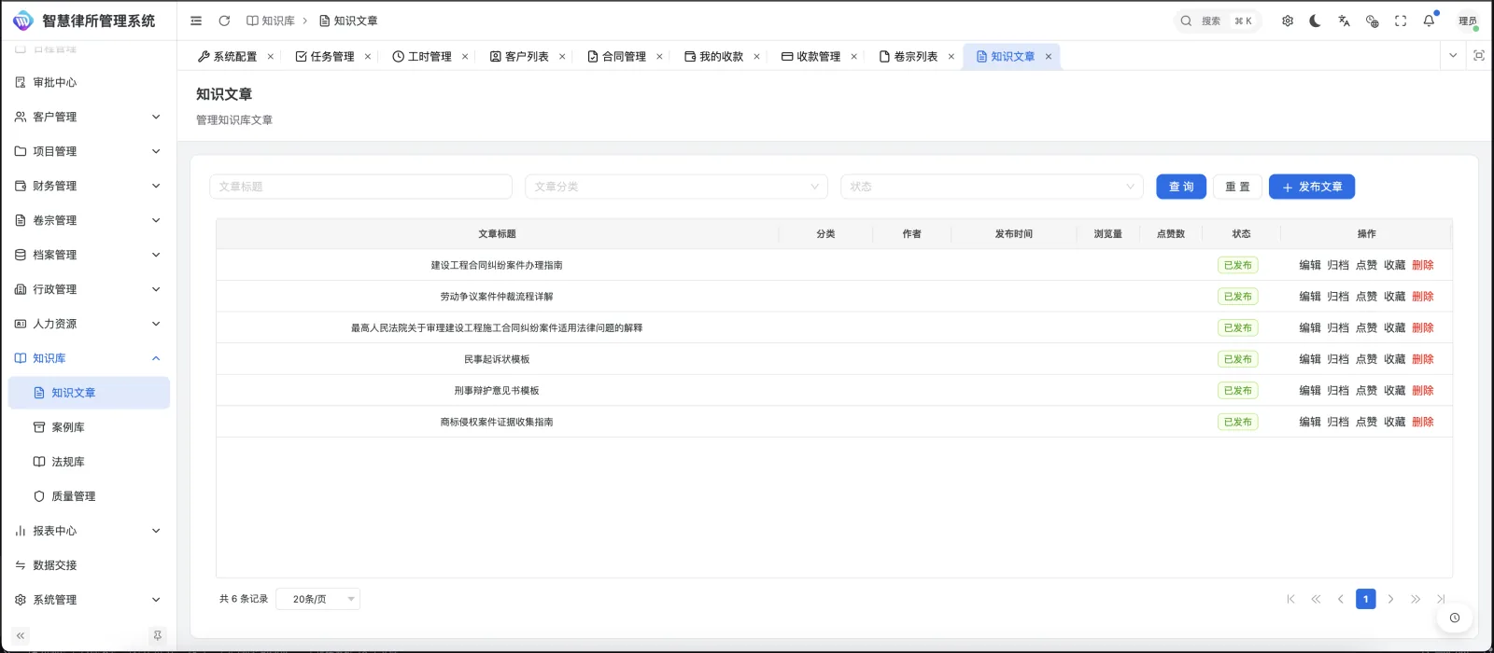
Task: Open the 状态 filter dropdown
Action: (x=992, y=187)
